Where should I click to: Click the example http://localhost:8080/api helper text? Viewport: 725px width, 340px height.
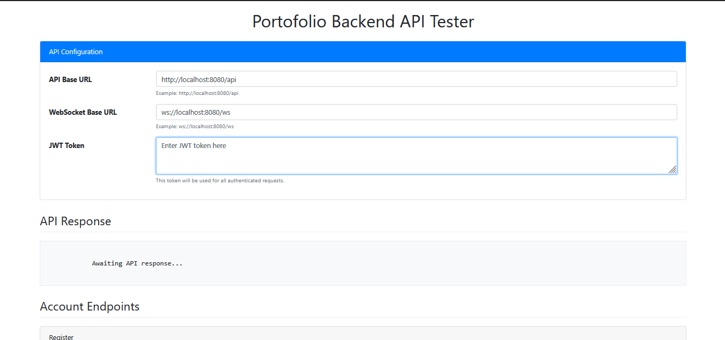[197, 93]
